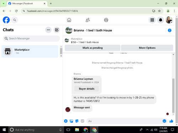View site information icon in address bar

click(24, 11)
